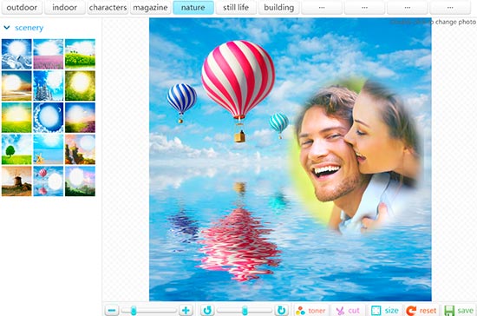Collapse the scenery section chevron
The image size is (477, 316).
pyautogui.click(x=7, y=28)
